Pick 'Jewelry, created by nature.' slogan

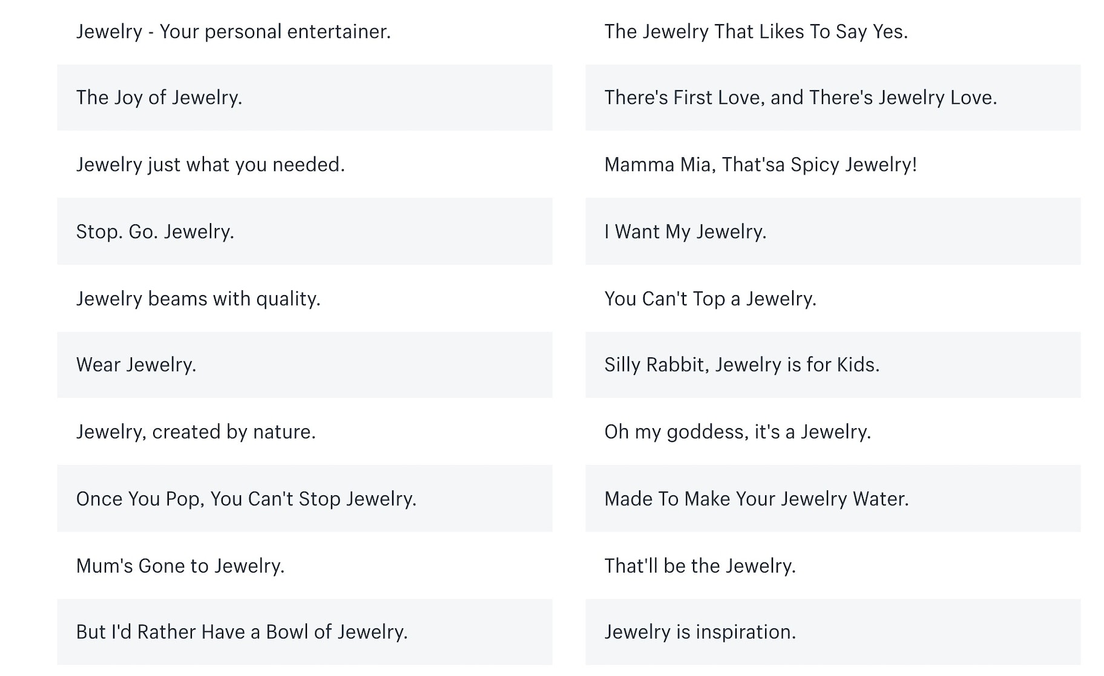tap(195, 432)
